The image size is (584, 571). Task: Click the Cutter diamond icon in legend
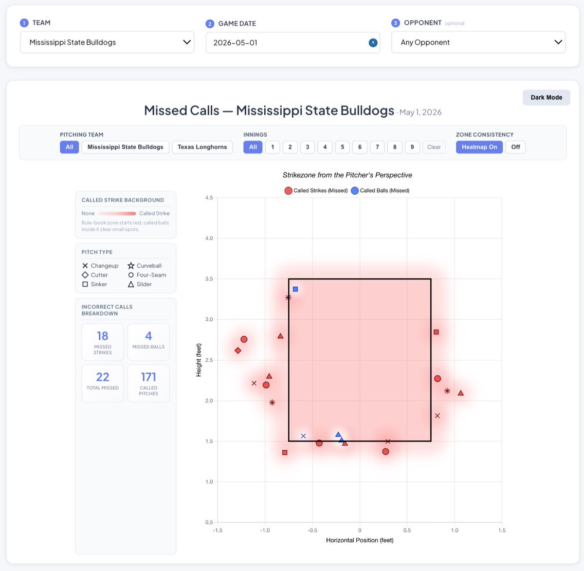click(85, 275)
